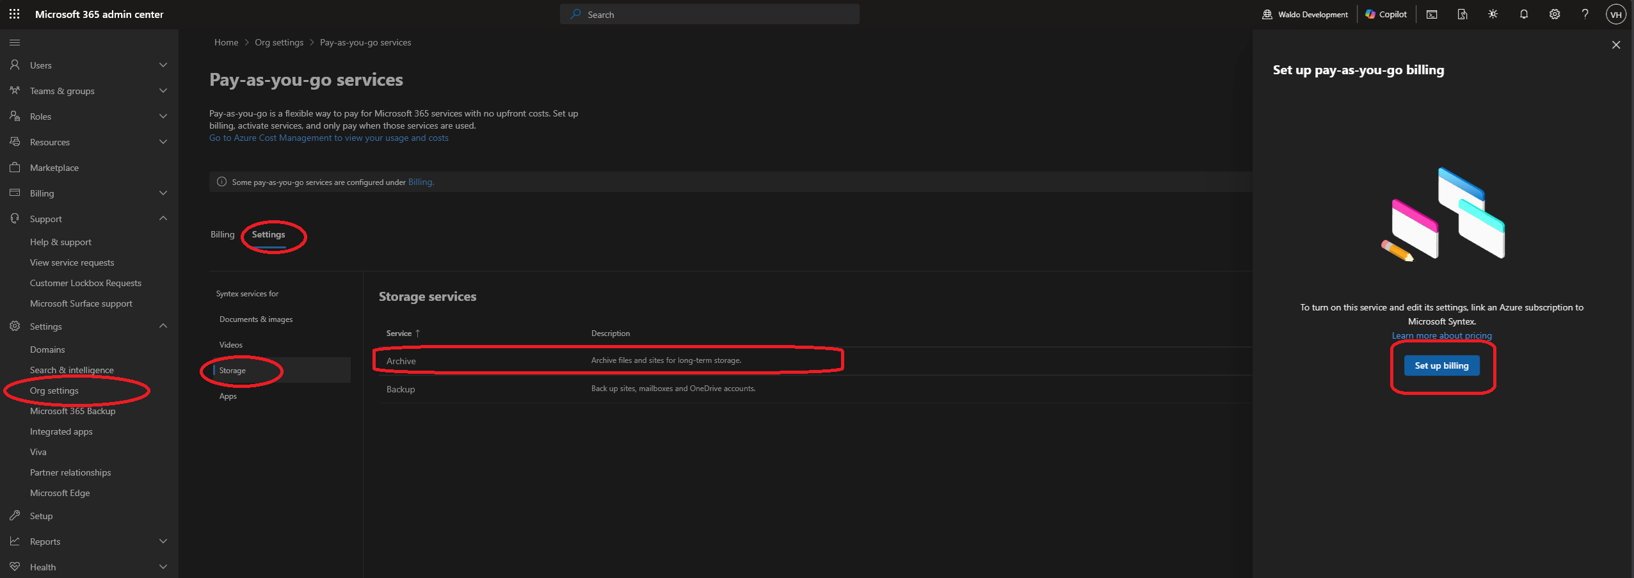
Task: Click the info icon in Billing notice
Action: point(221,182)
